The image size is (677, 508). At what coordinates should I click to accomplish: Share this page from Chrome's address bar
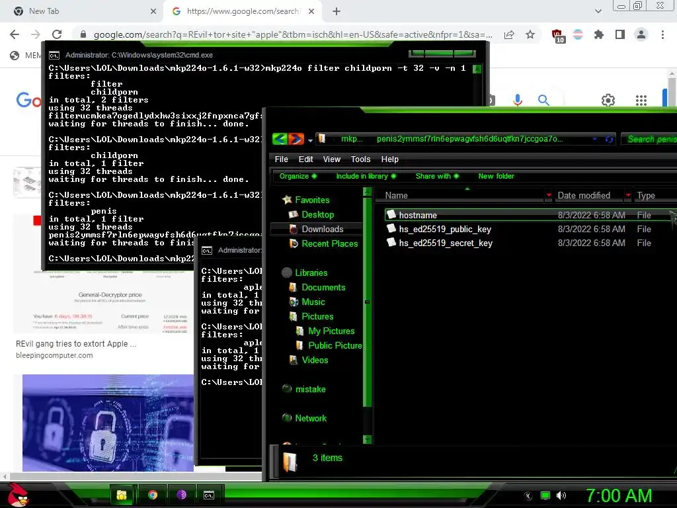[x=509, y=34]
